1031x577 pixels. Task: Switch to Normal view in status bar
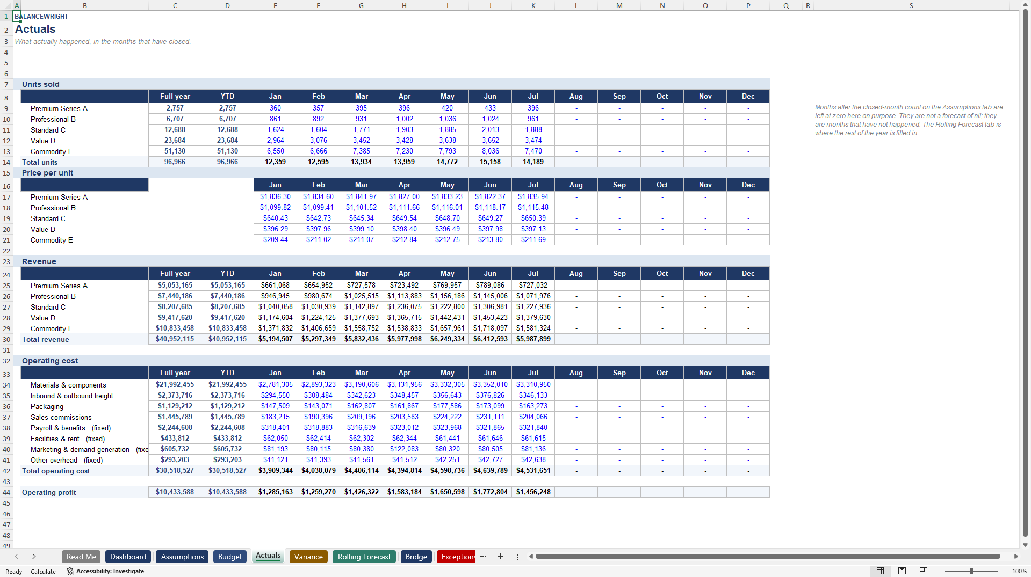click(880, 571)
